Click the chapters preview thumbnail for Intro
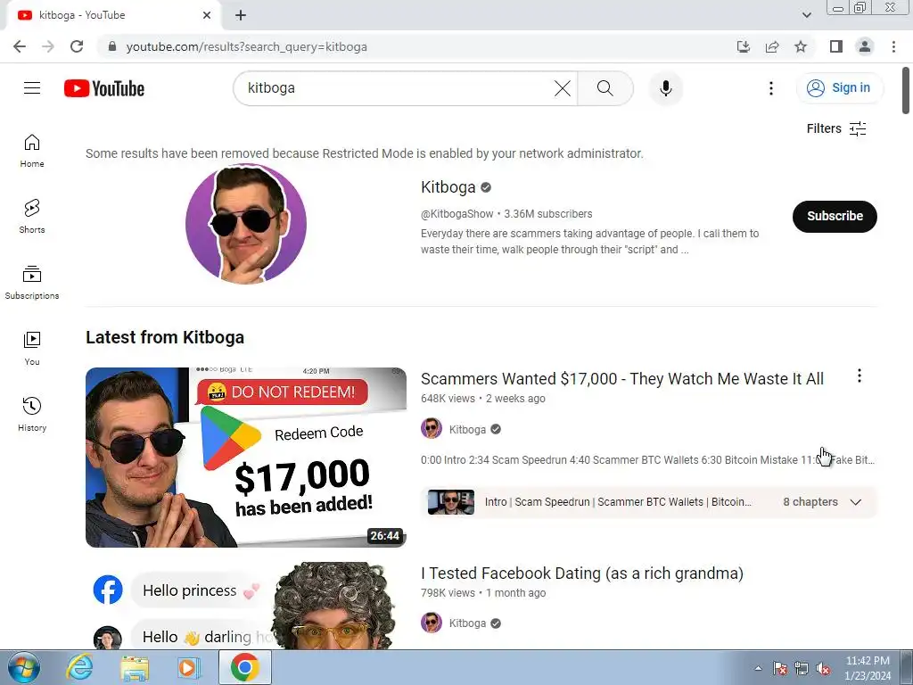913x685 pixels. tap(450, 502)
